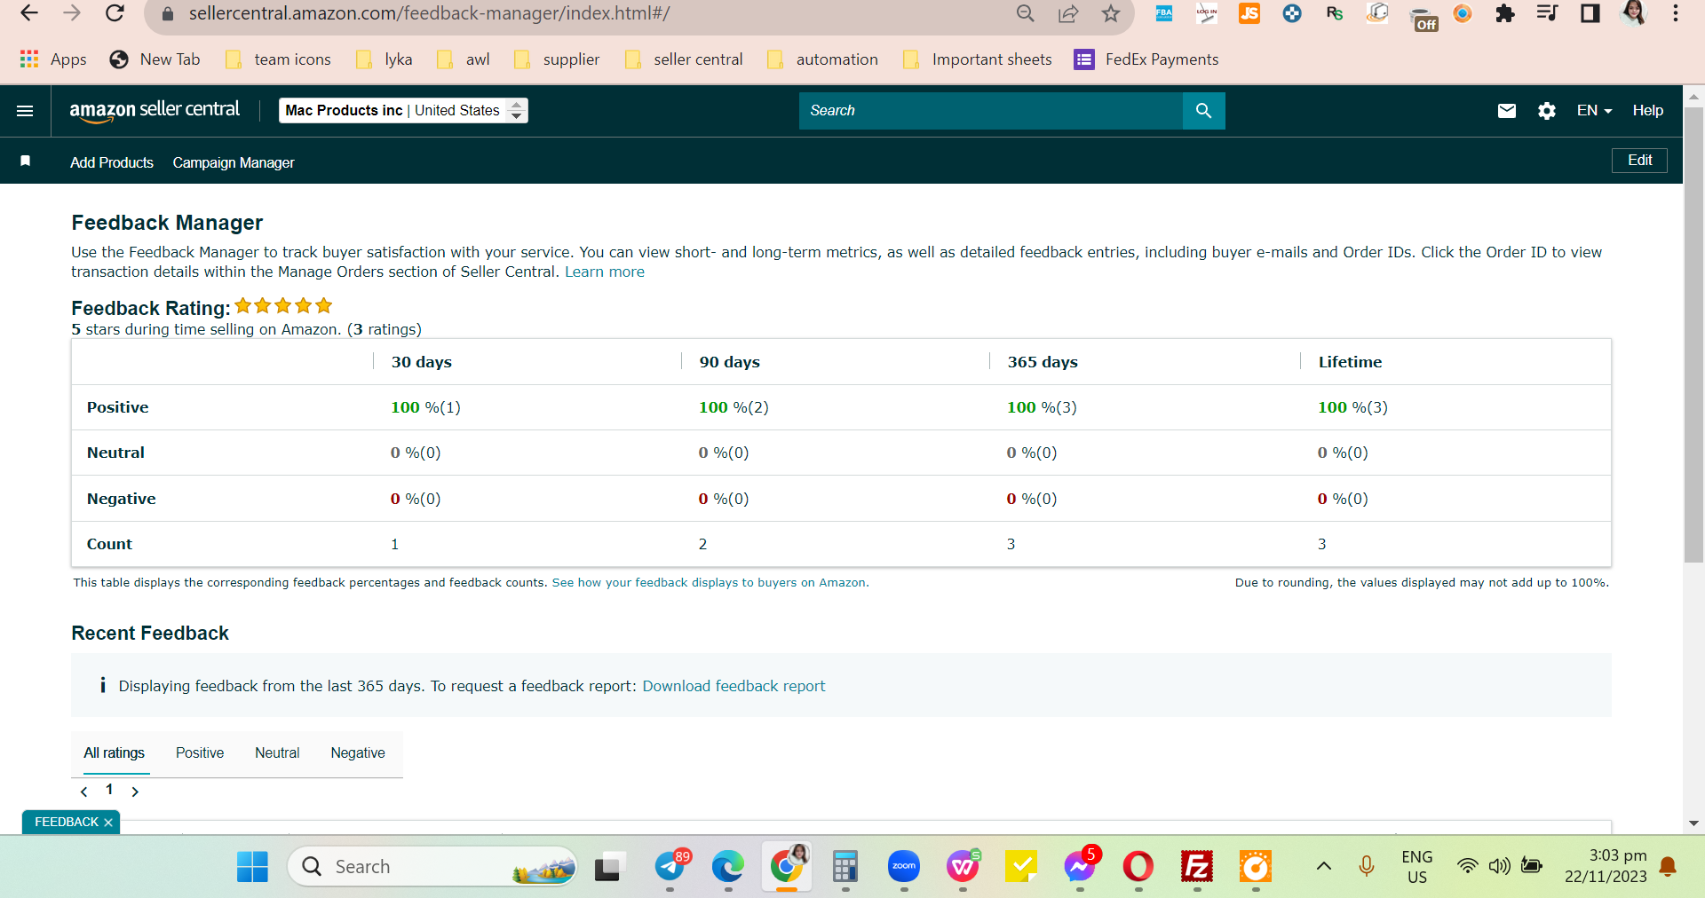Click the page scrollbar thumb
1705x898 pixels.
point(1693,335)
